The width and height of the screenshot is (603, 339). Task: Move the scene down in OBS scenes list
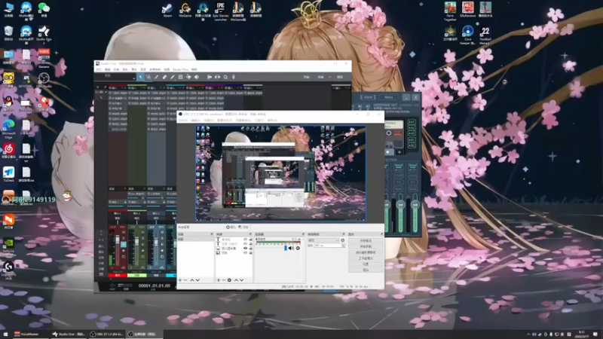[x=197, y=280]
